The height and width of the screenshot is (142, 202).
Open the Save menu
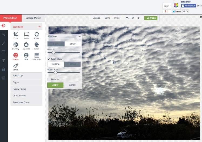(107, 18)
